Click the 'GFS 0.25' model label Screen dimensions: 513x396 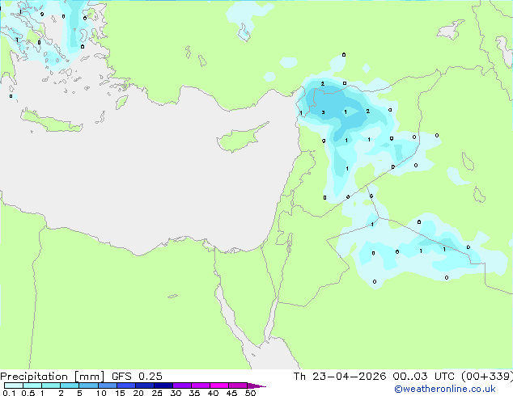pos(137,377)
